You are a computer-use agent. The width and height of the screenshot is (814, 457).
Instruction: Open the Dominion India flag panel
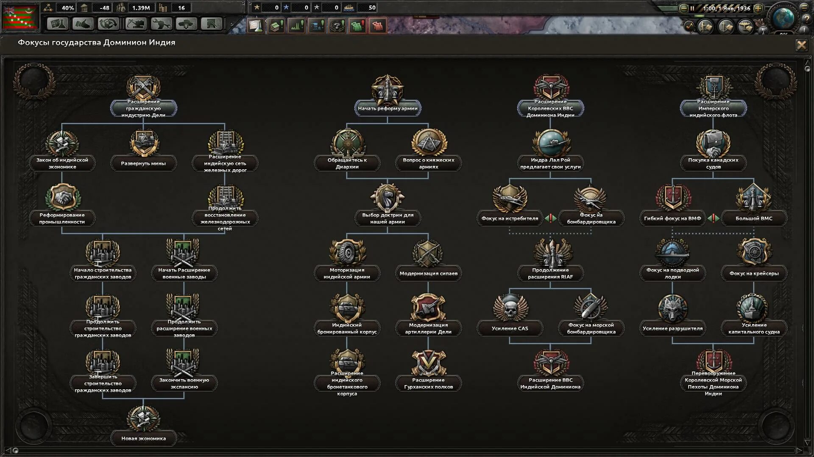20,17
